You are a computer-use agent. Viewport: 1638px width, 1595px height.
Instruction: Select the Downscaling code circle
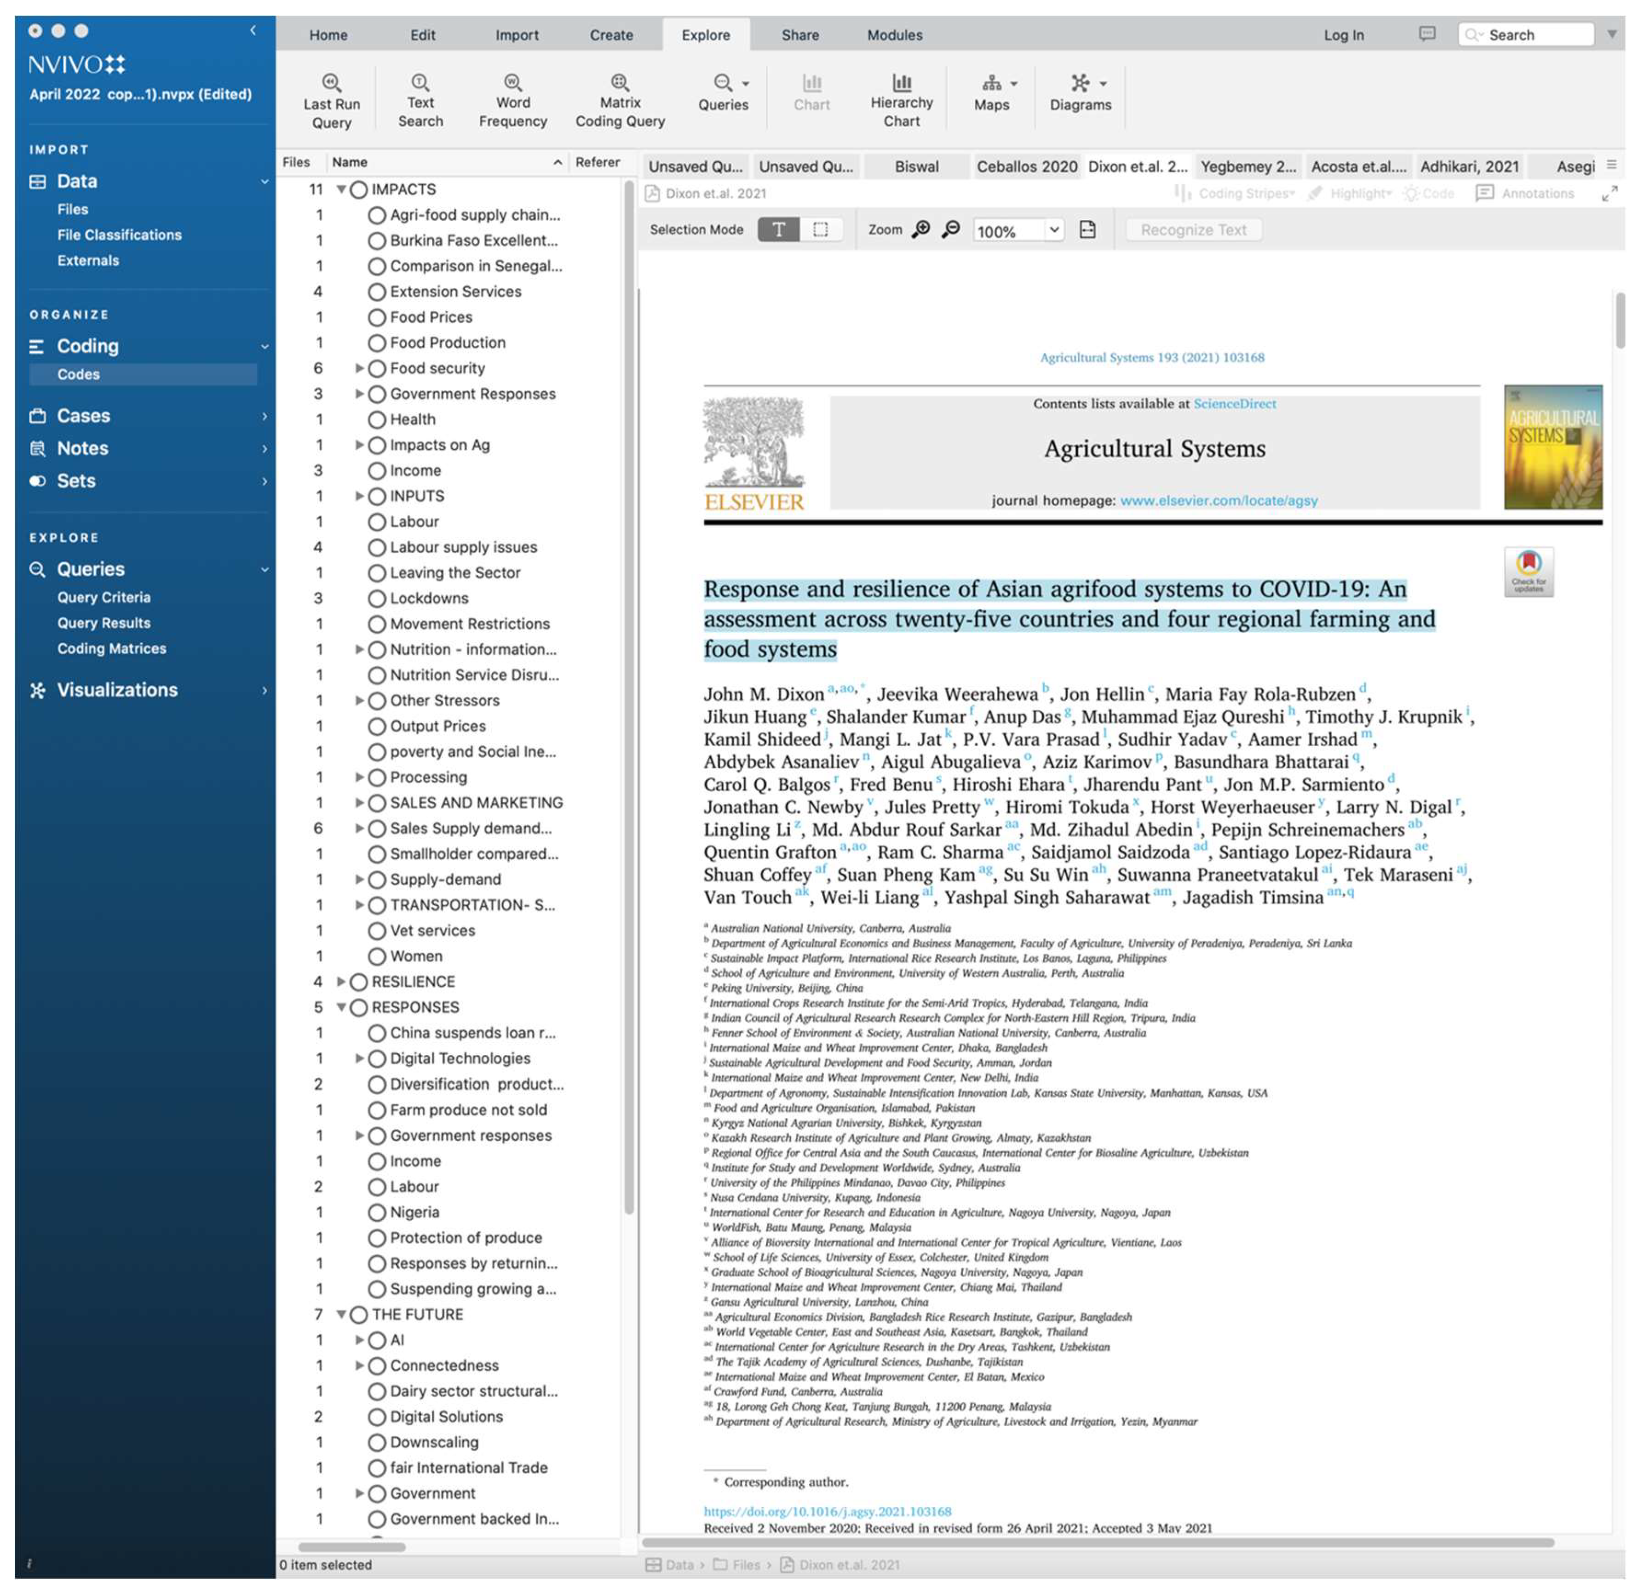pos(377,1442)
